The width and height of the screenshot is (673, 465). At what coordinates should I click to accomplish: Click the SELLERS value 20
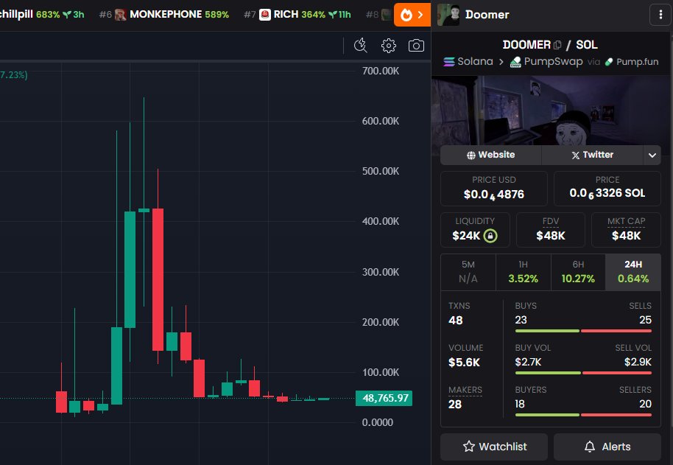coord(645,404)
